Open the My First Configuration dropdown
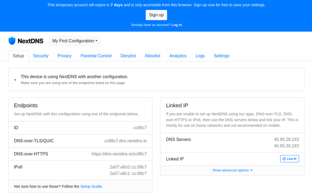The height and width of the screenshot is (195, 312). click(x=75, y=41)
